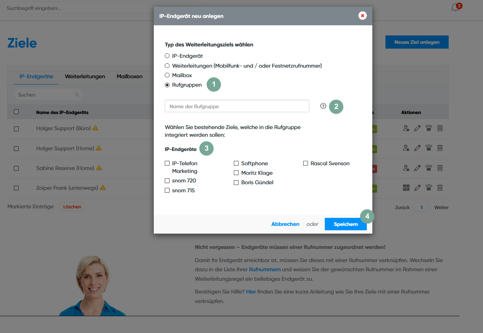The height and width of the screenshot is (333, 483).
Task: Focus the Name der Rufgruppe input field
Action: (237, 106)
